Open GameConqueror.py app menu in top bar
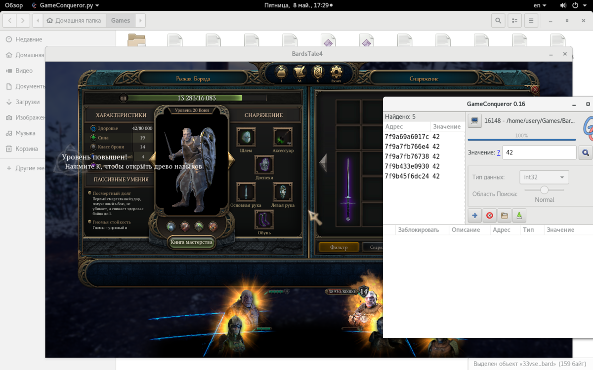 65,5
